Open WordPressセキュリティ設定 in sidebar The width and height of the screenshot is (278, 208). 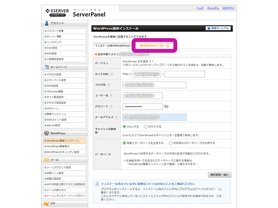point(63,152)
